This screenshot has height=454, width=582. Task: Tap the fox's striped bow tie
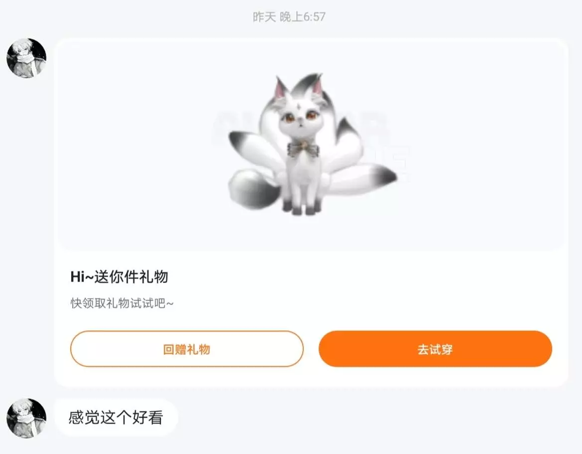click(x=303, y=149)
